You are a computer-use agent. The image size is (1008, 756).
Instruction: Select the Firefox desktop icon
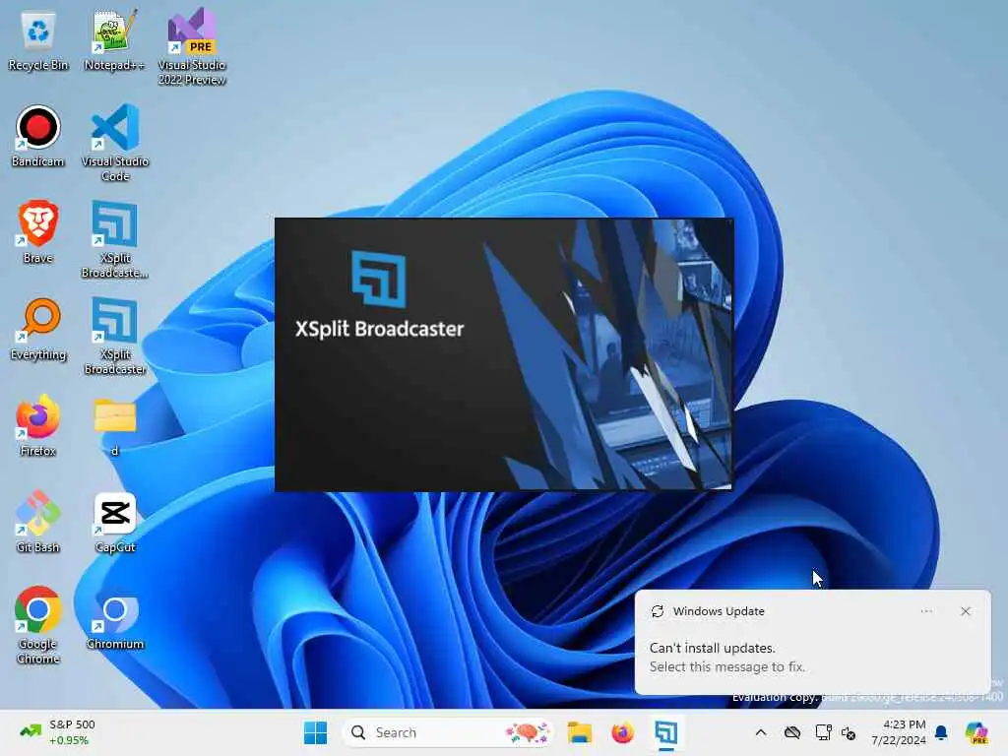38,425
